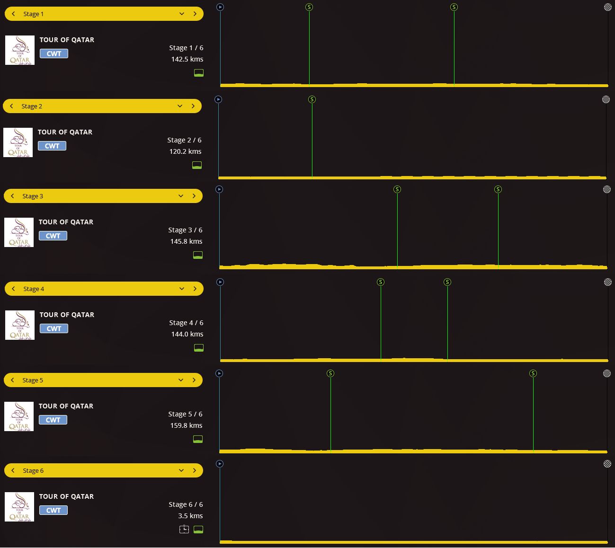The image size is (615, 548).
Task: Click the '3.5 kms' distance text
Action: pyautogui.click(x=190, y=516)
